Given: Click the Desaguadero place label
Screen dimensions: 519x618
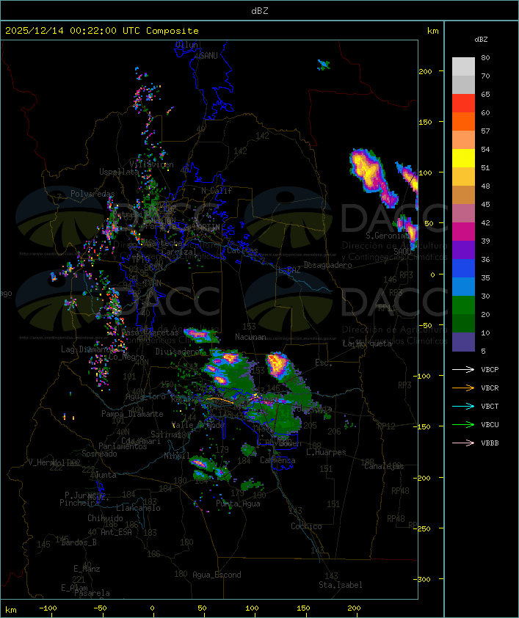Looking at the screenshot, I should [x=327, y=265].
